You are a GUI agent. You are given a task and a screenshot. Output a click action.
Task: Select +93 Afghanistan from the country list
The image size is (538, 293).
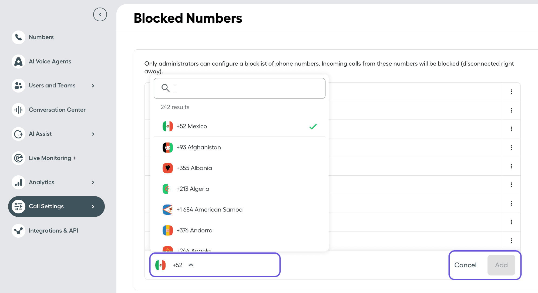tap(199, 147)
